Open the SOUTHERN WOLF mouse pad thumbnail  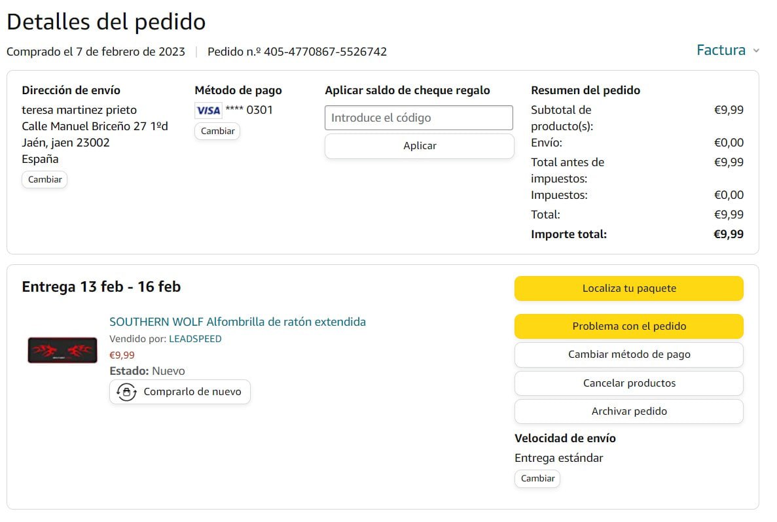62,350
